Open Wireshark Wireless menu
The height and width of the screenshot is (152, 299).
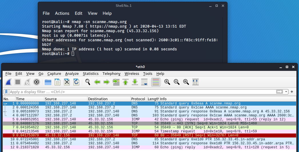[x=132, y=73]
